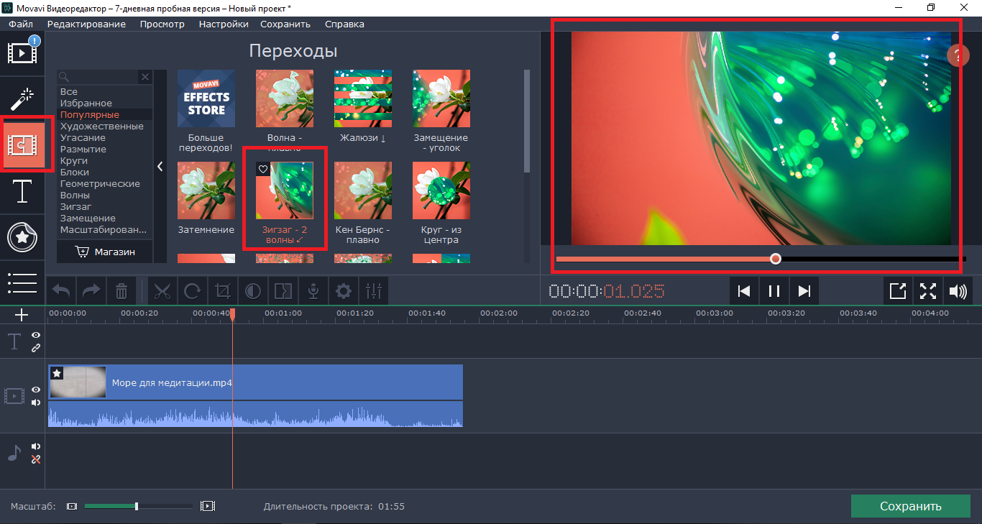Open clip properties gear icon
This screenshot has height=524, width=982.
click(x=344, y=291)
